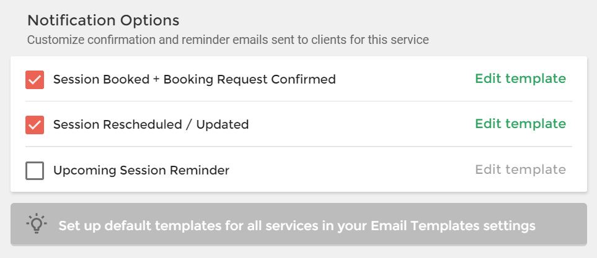This screenshot has height=258, width=597.
Task: Enable the Upcoming Session Reminder checkbox
Action: pos(35,171)
